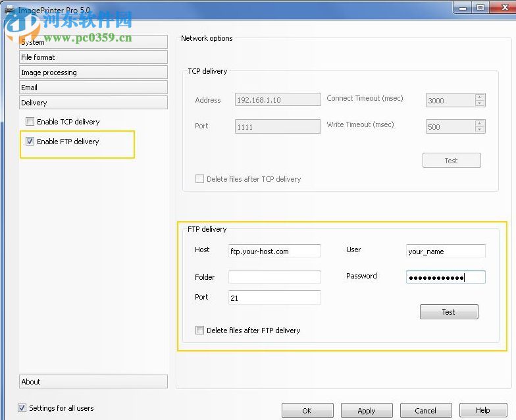
Task: Open the File format section
Action: (93, 57)
